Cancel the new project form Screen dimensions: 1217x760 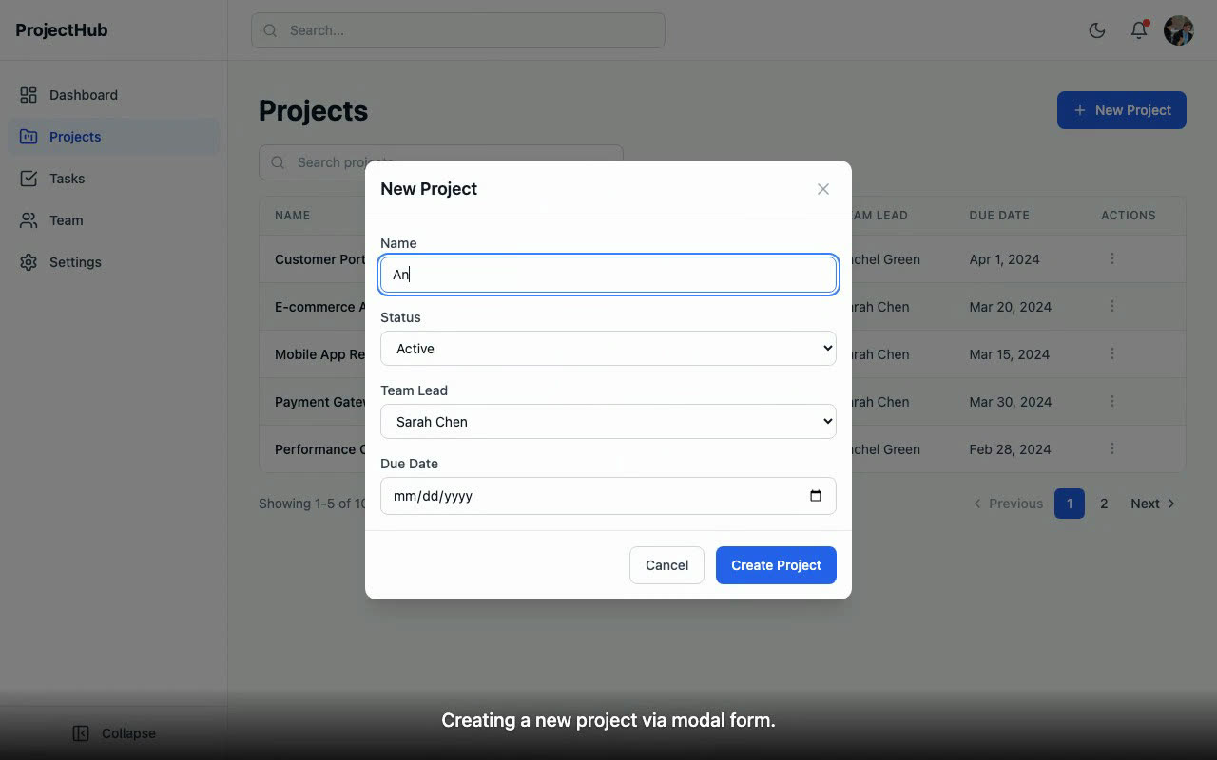[666, 565]
